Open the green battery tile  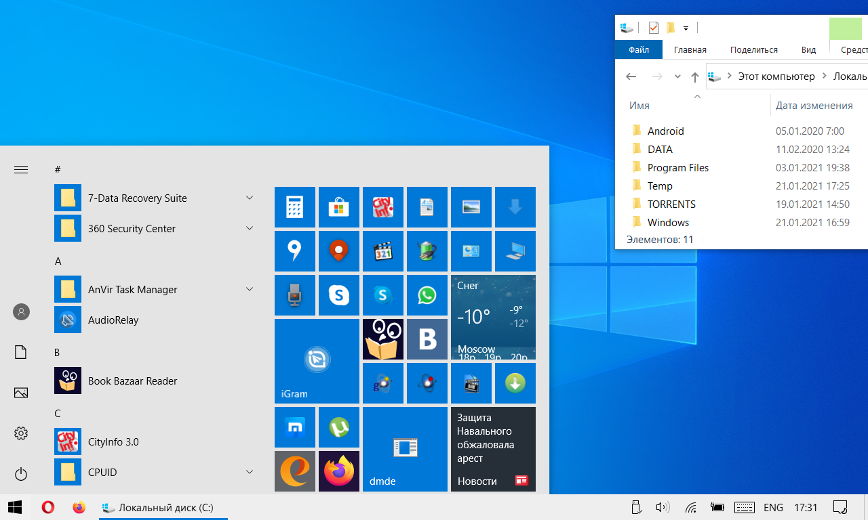[x=427, y=251]
